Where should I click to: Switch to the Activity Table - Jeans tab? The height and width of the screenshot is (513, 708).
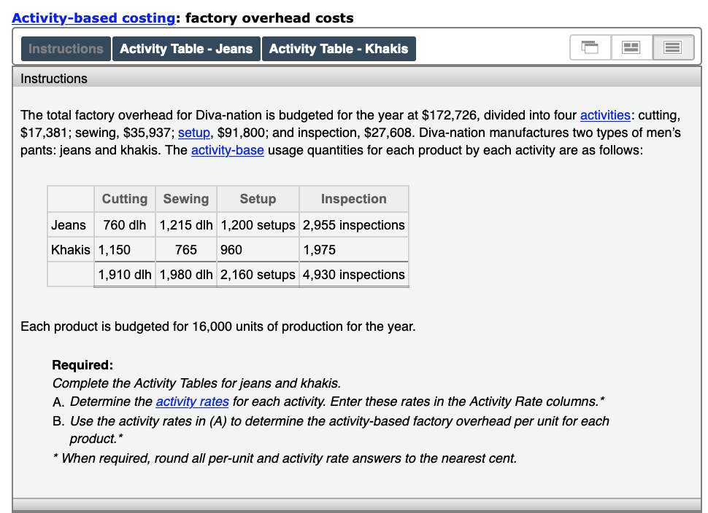click(x=186, y=48)
